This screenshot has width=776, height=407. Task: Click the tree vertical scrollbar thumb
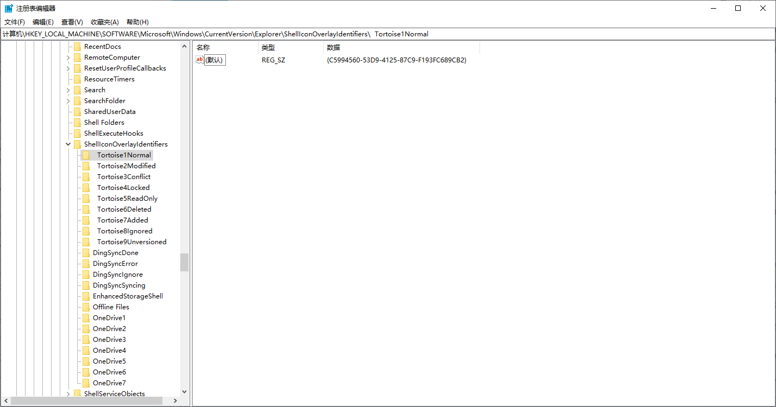click(185, 262)
